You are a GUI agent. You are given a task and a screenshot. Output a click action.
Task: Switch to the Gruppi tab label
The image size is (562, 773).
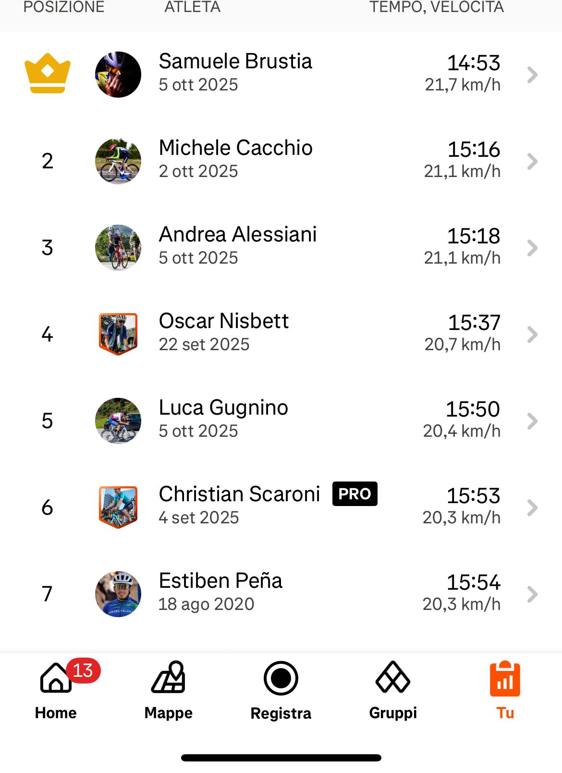(x=392, y=713)
